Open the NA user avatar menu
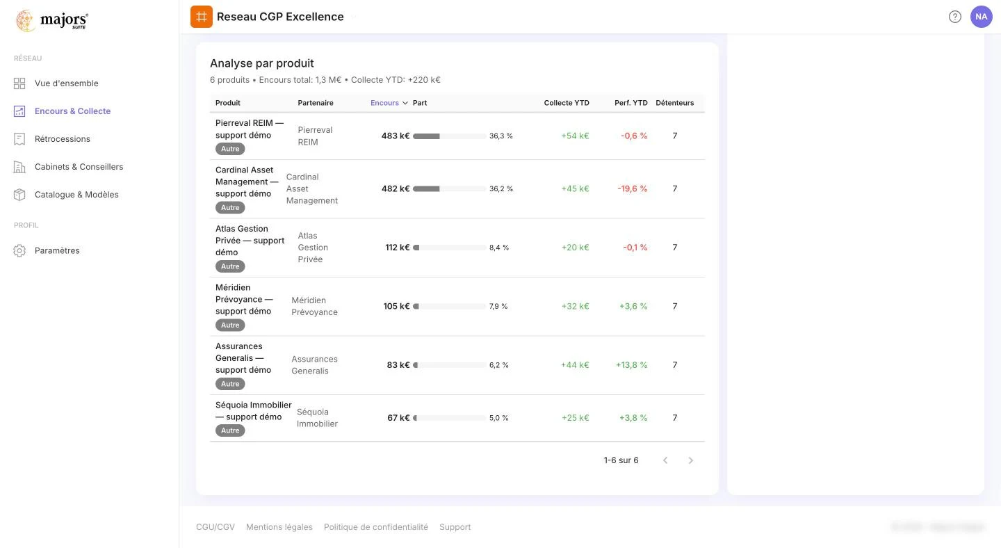This screenshot has width=1001, height=548. pyautogui.click(x=982, y=17)
